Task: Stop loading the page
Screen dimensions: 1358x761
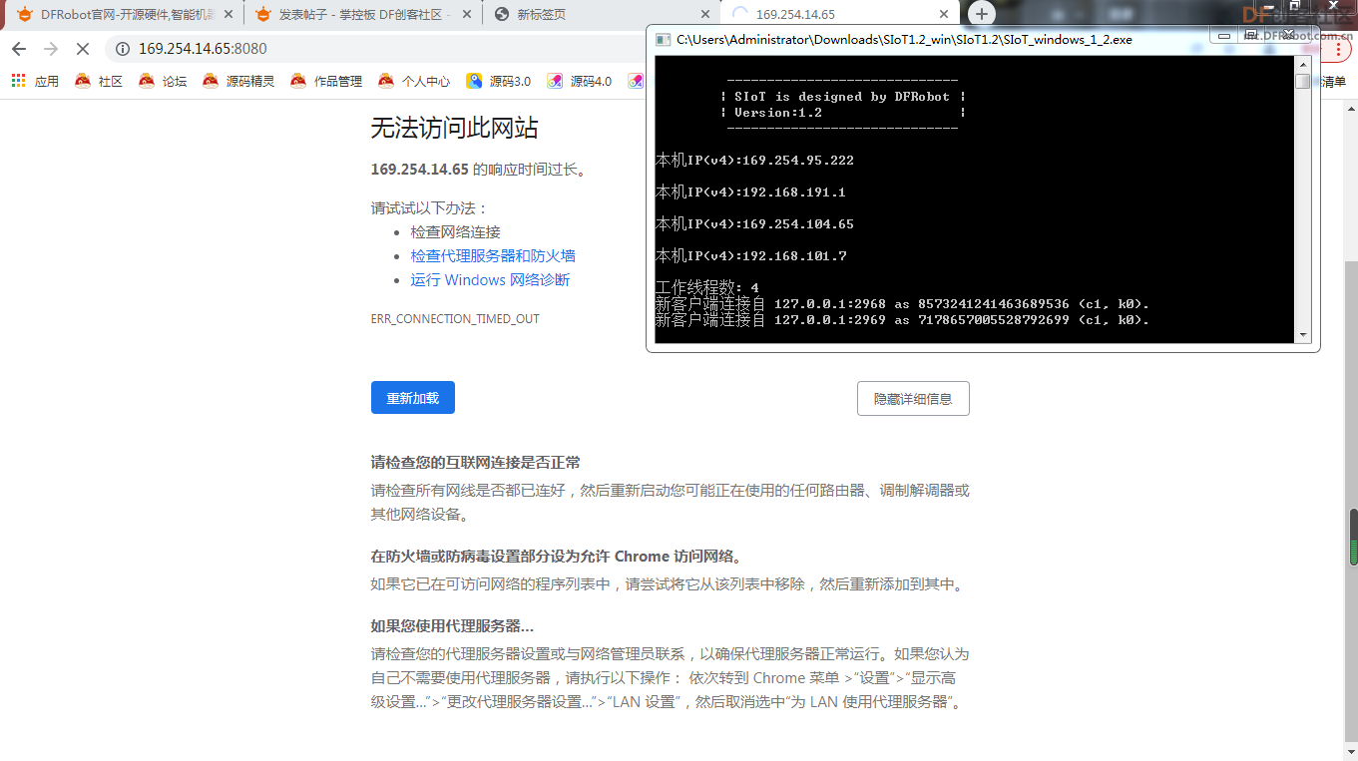Action: 83,49
